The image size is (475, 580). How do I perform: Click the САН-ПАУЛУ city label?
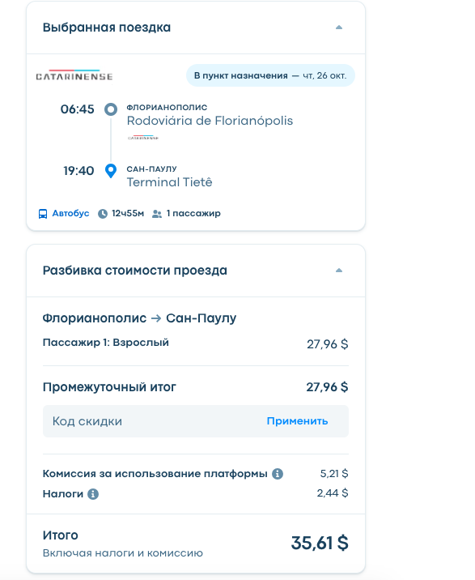pyautogui.click(x=151, y=169)
